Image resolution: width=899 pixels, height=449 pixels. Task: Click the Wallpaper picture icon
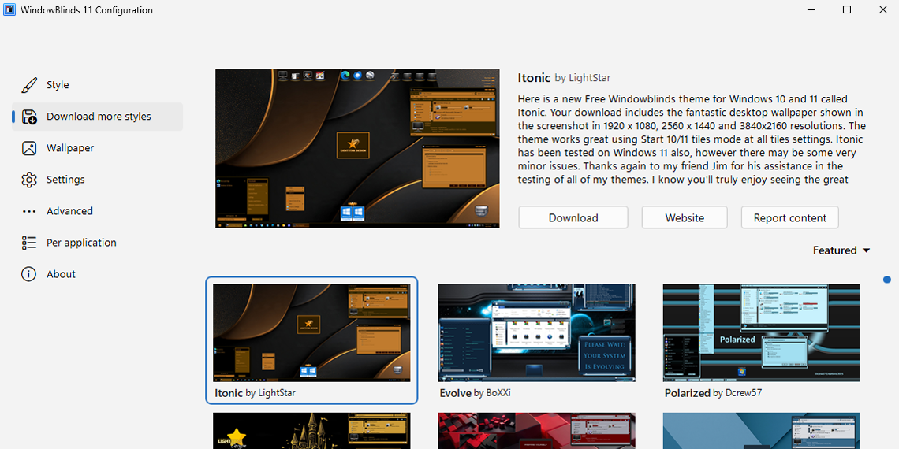coord(29,148)
